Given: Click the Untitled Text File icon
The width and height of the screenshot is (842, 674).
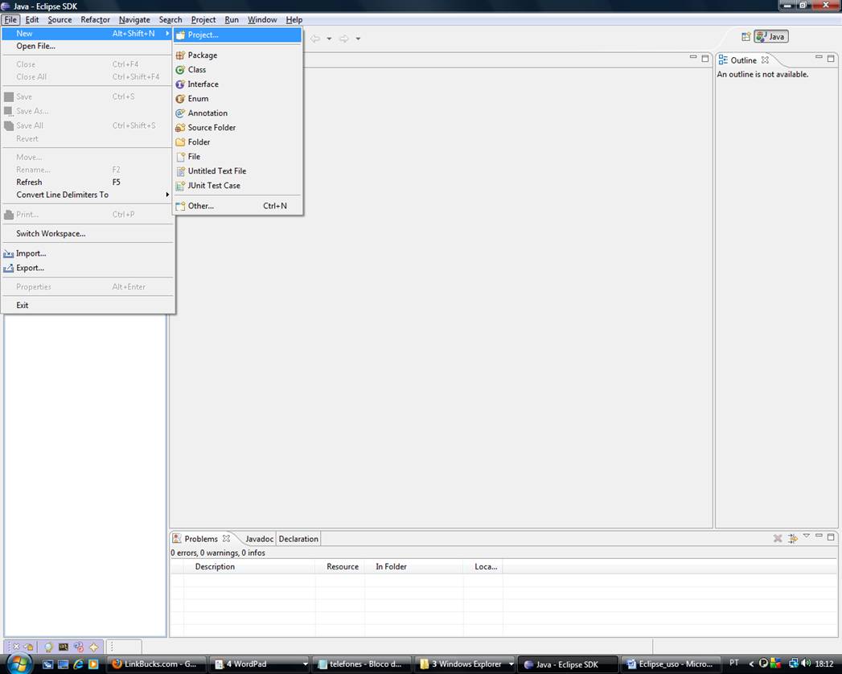Looking at the screenshot, I should (x=180, y=171).
